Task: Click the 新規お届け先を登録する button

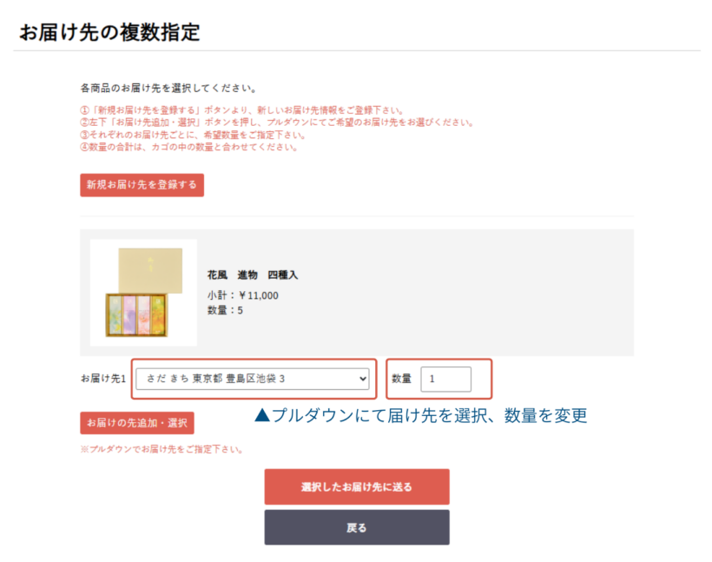Action: (x=142, y=185)
